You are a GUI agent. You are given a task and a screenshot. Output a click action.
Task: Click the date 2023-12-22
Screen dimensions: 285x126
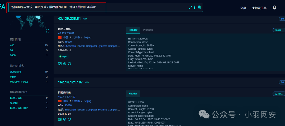click(x=65, y=114)
